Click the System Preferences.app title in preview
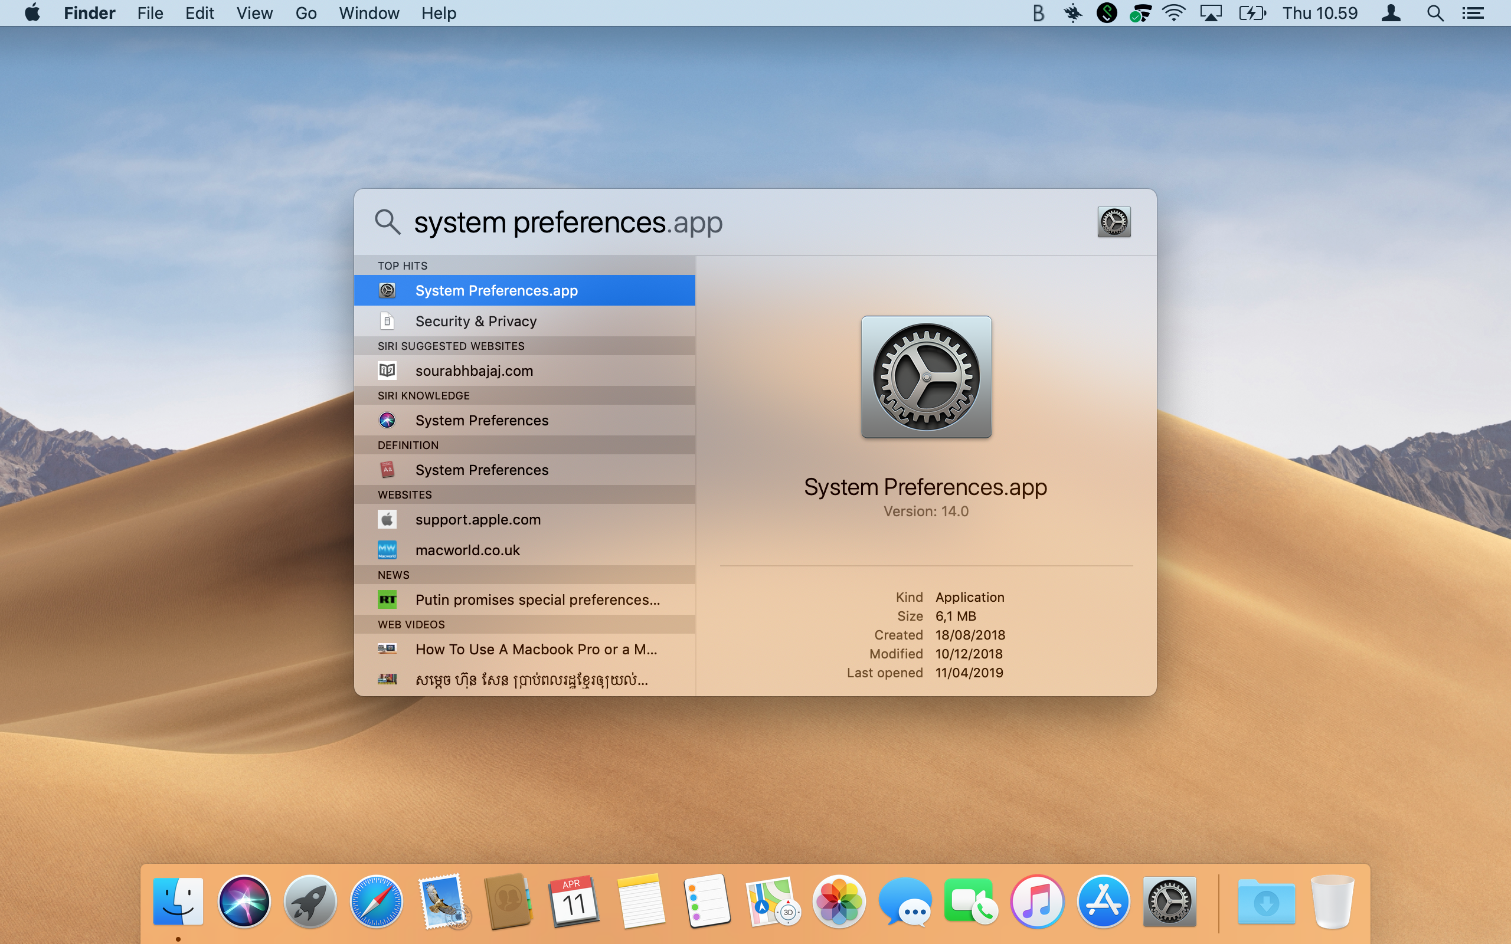 tap(925, 487)
